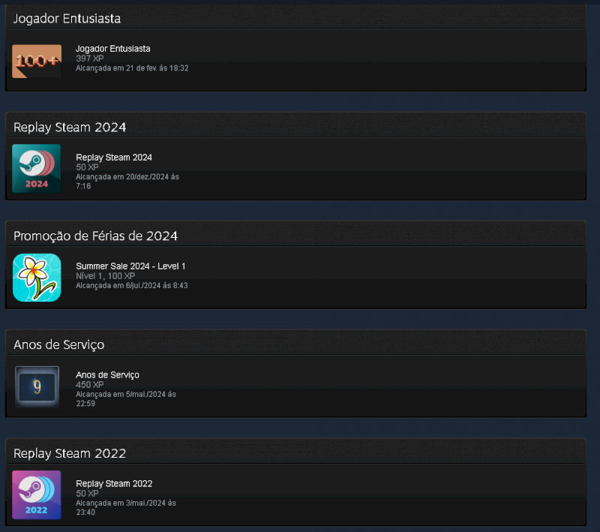Viewport: 600px width, 532px height.
Task: Select the Jogador Entusiasta badge name text
Action: tap(113, 49)
